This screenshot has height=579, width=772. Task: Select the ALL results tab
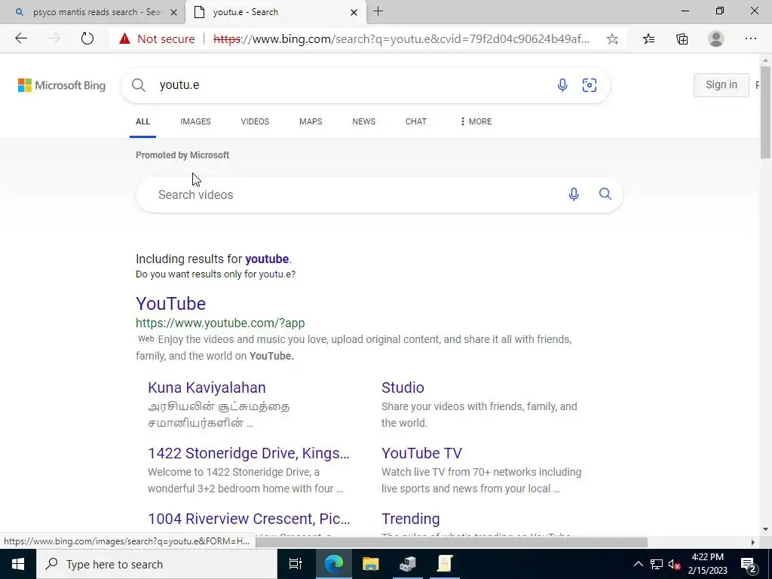click(142, 121)
